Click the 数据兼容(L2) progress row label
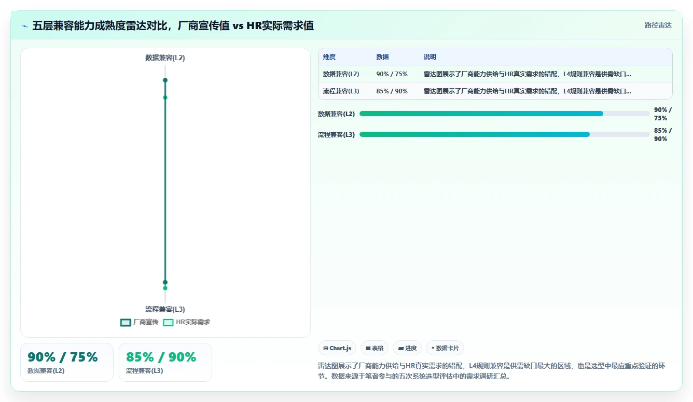693x402 pixels. click(336, 114)
